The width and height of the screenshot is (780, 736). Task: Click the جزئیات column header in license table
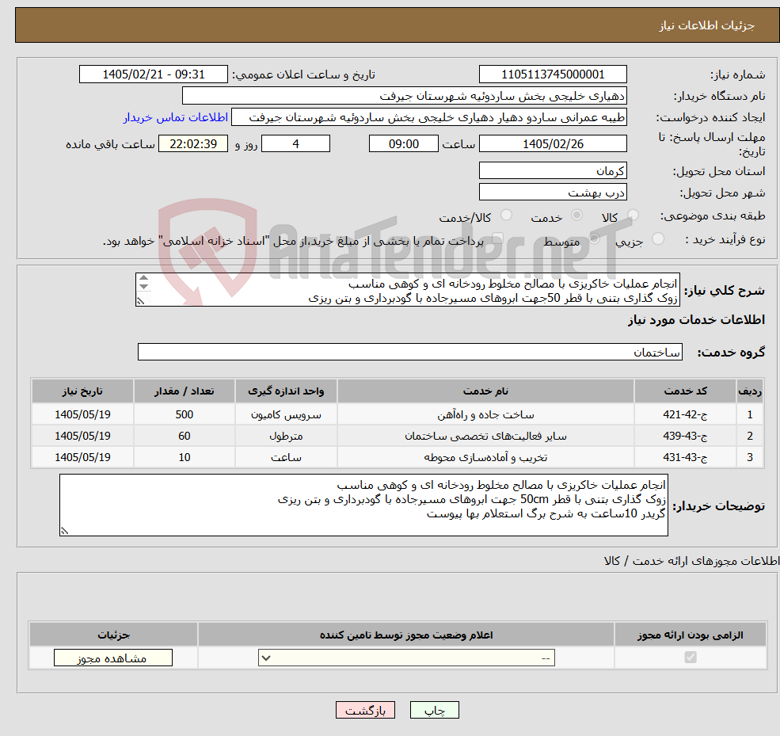tap(113, 635)
